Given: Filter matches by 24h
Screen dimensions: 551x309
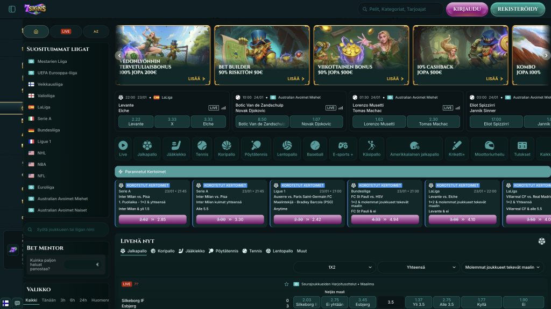Looking at the screenshot, I should tap(83, 300).
